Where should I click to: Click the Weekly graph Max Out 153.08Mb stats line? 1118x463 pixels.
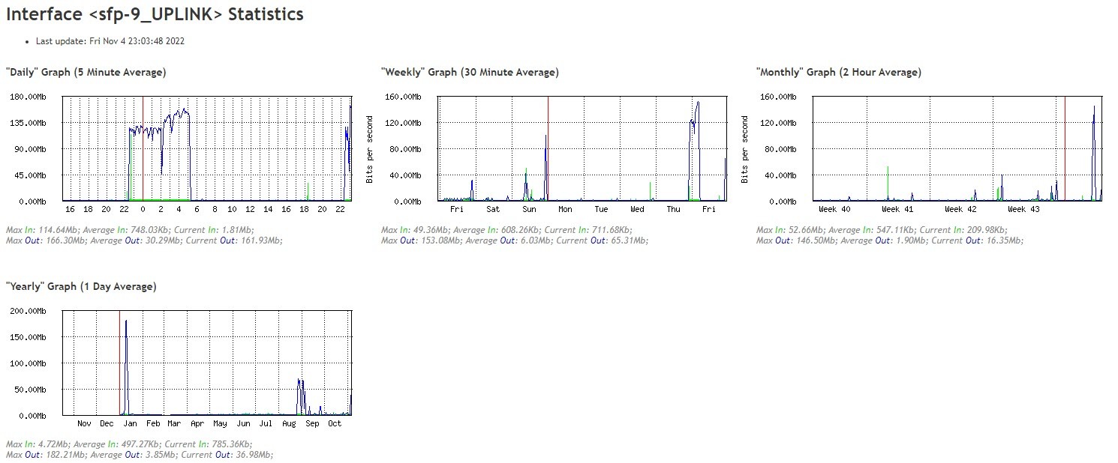[515, 240]
